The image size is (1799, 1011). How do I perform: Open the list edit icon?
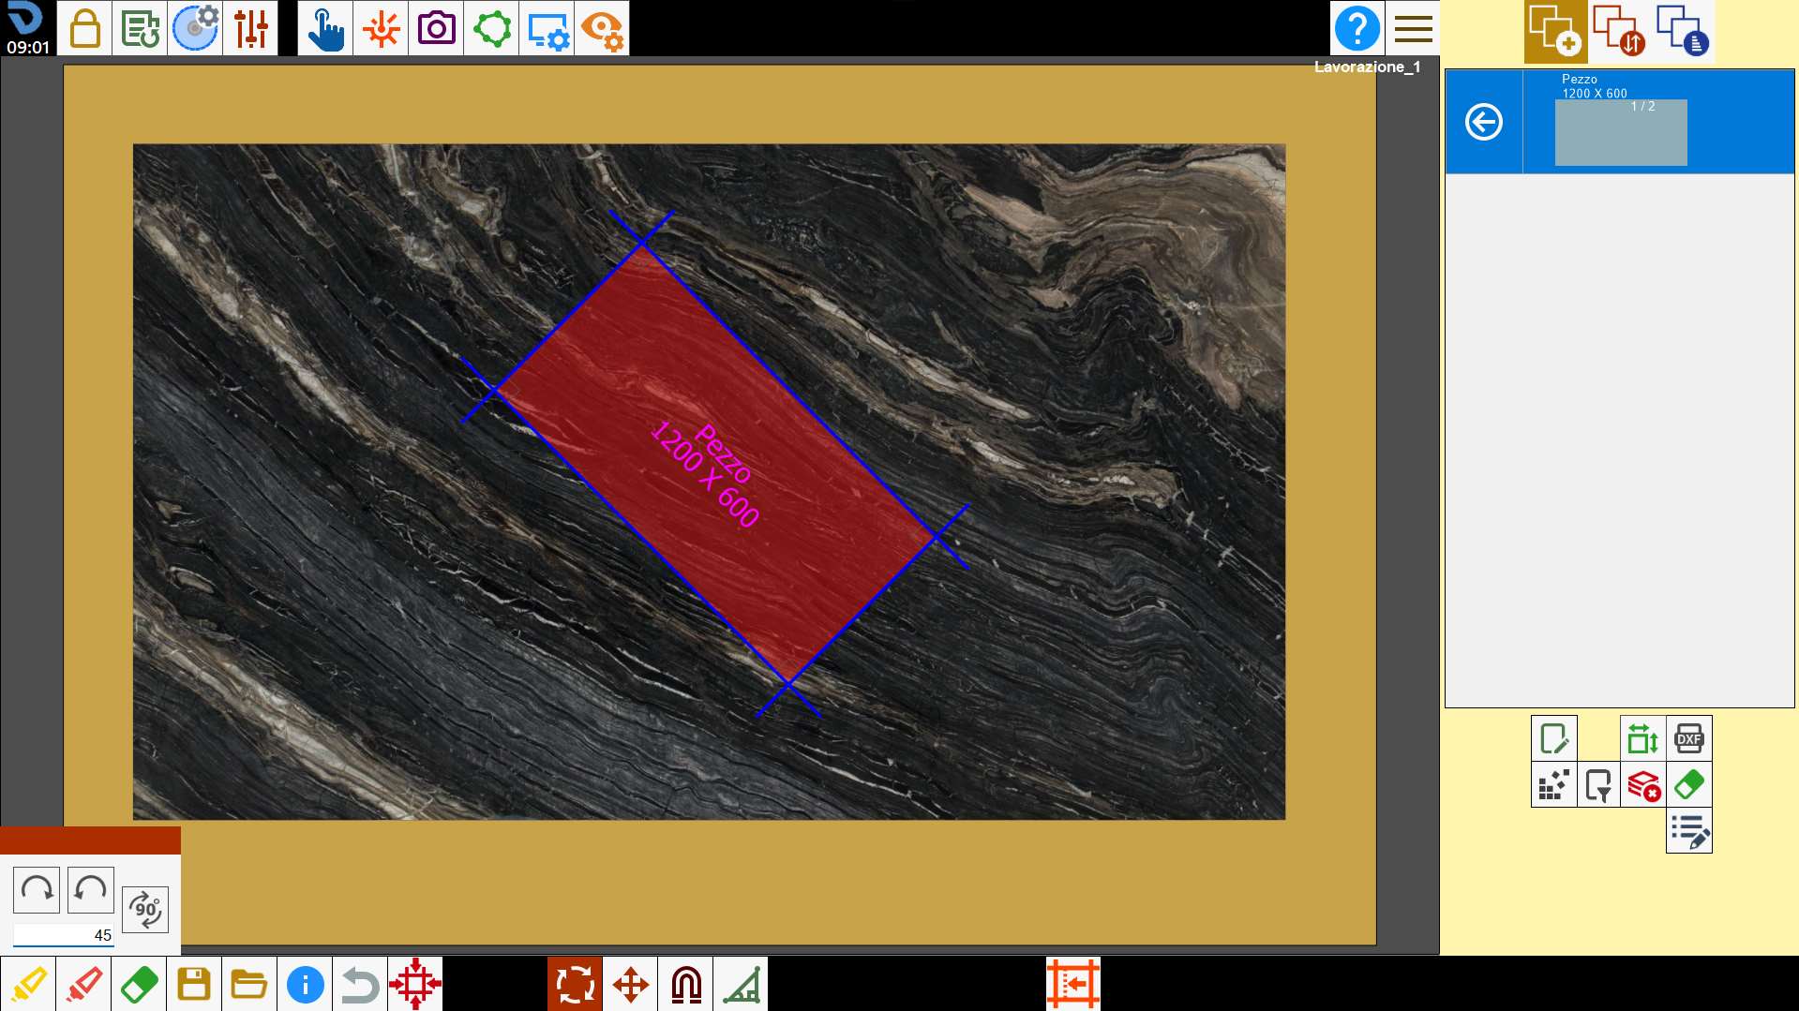(1689, 830)
